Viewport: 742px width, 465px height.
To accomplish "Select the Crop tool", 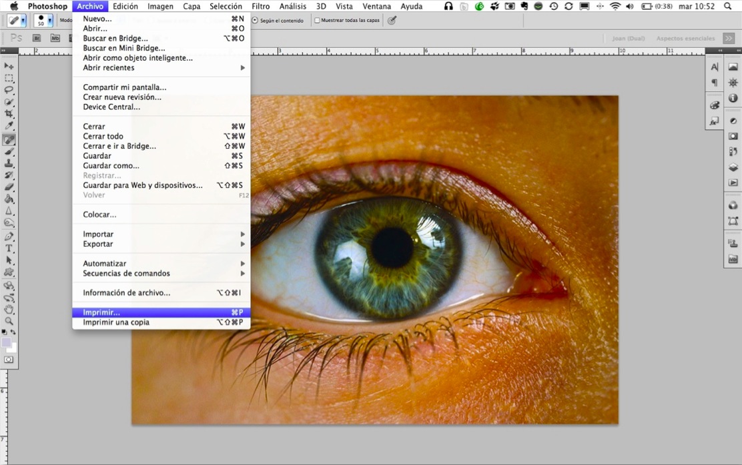I will click(9, 113).
